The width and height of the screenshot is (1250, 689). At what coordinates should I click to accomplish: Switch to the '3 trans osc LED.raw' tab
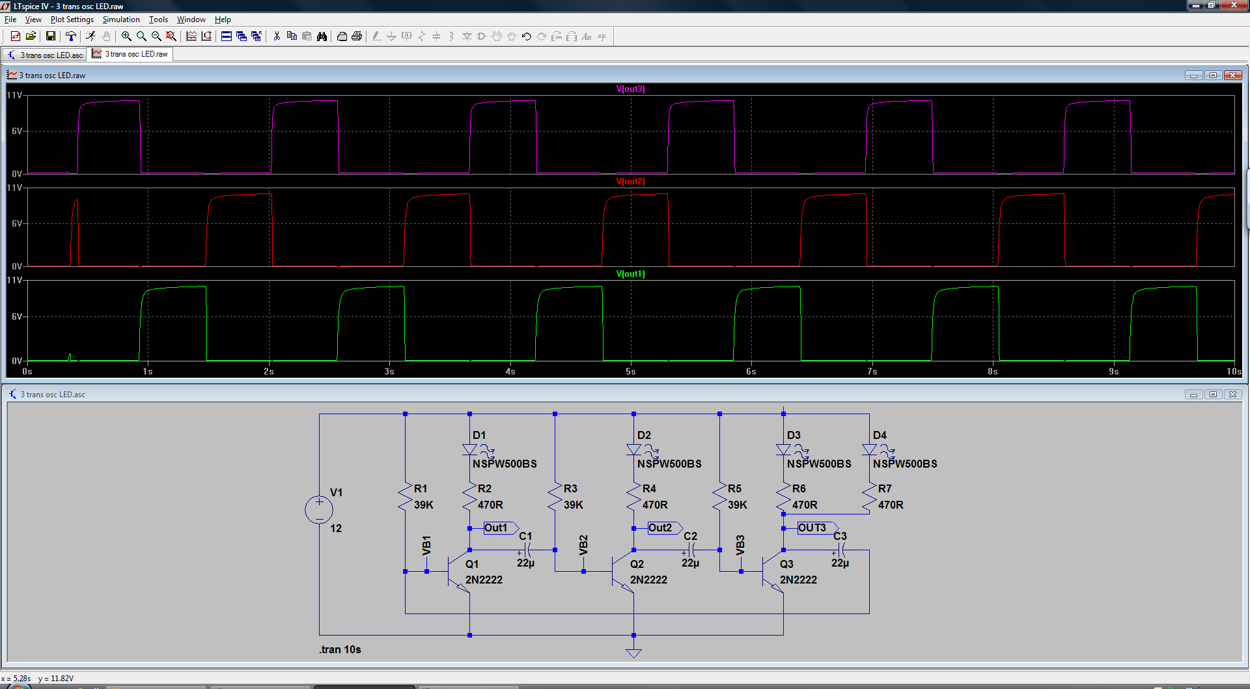130,54
